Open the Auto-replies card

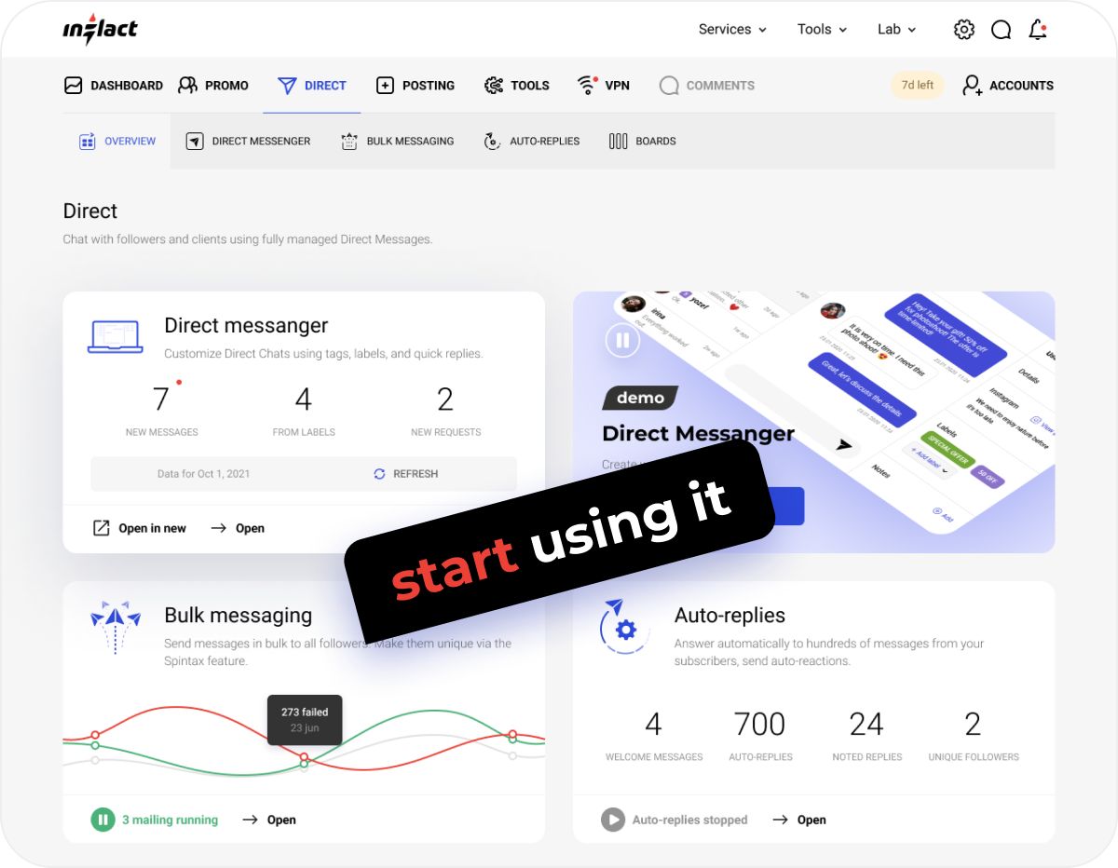click(799, 820)
